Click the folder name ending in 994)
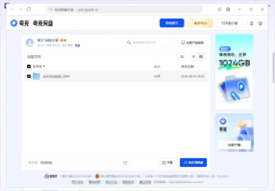Screen dimensions: 275x191 [x=56, y=76]
